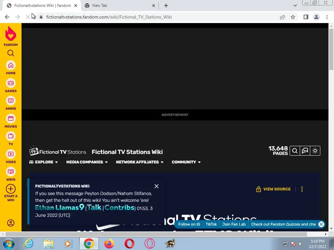Expand the Community menu
334x250 pixels.
point(186,162)
